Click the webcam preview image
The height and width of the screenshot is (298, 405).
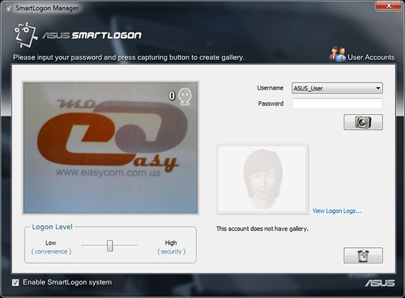112,146
